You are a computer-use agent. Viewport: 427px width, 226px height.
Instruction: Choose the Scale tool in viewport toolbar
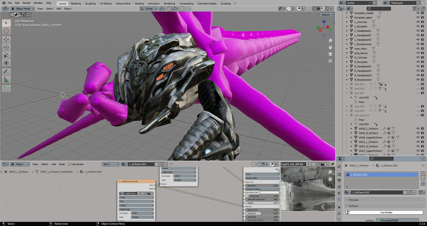point(6,55)
